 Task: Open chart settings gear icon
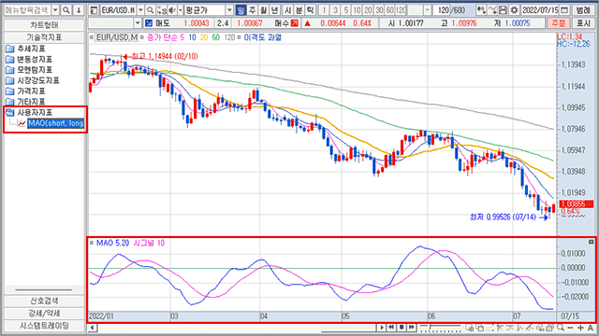point(515,10)
